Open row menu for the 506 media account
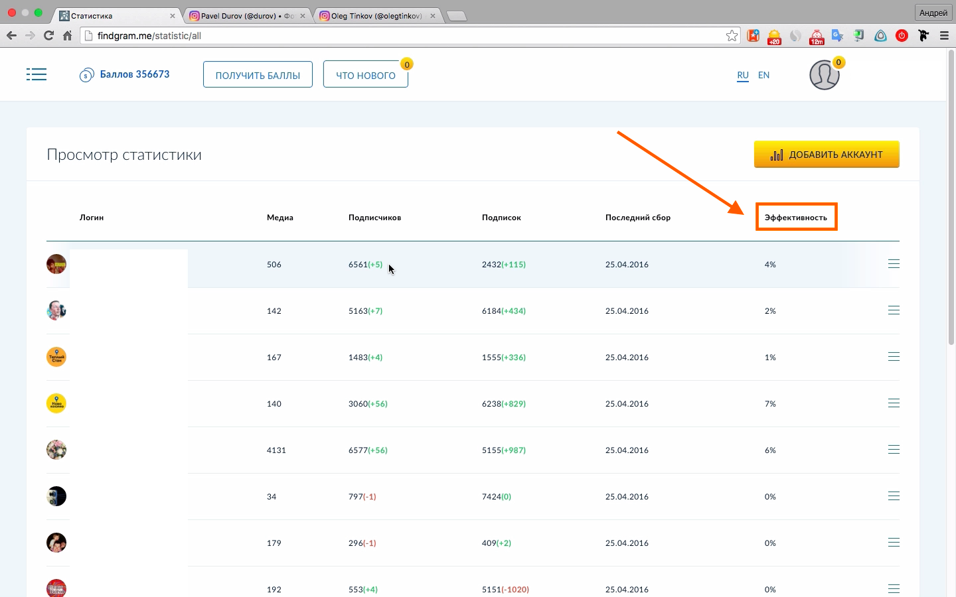956x597 pixels. point(894,264)
